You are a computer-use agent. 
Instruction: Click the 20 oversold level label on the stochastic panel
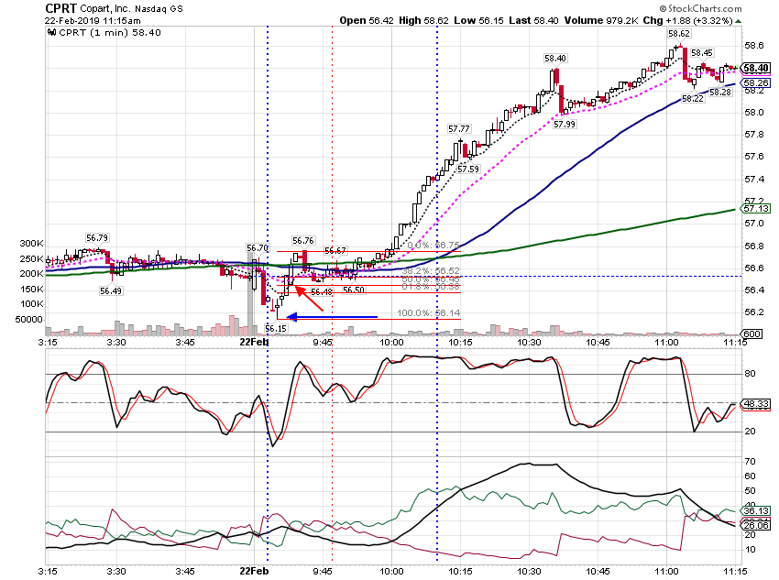750,432
